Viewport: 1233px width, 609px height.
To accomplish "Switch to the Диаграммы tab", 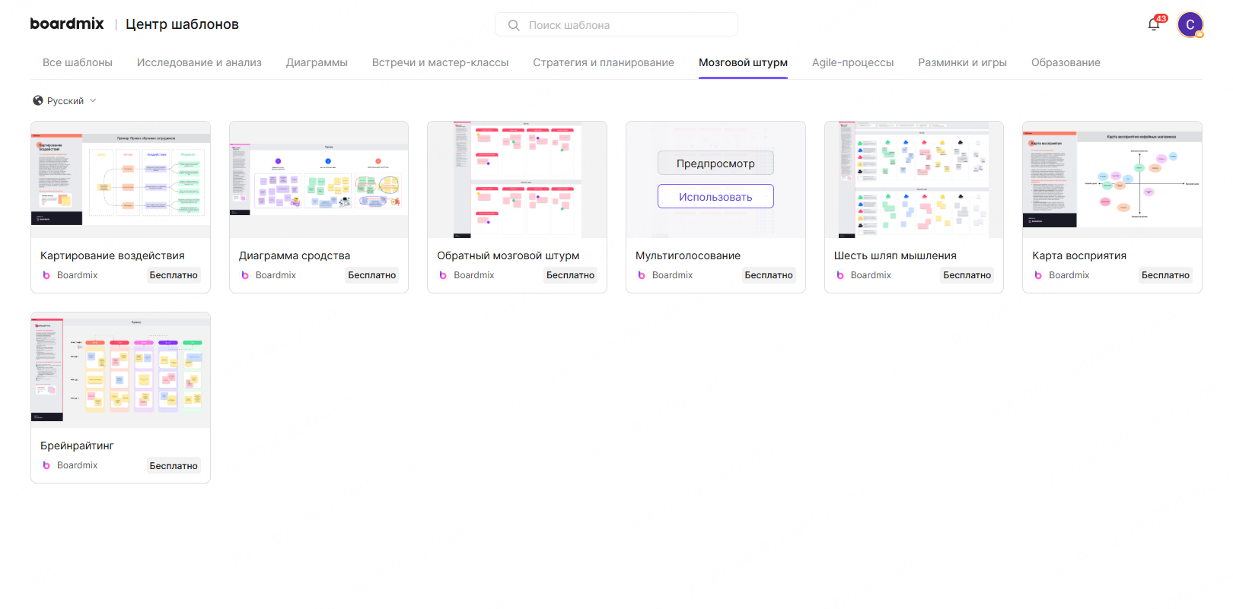I will (x=317, y=62).
